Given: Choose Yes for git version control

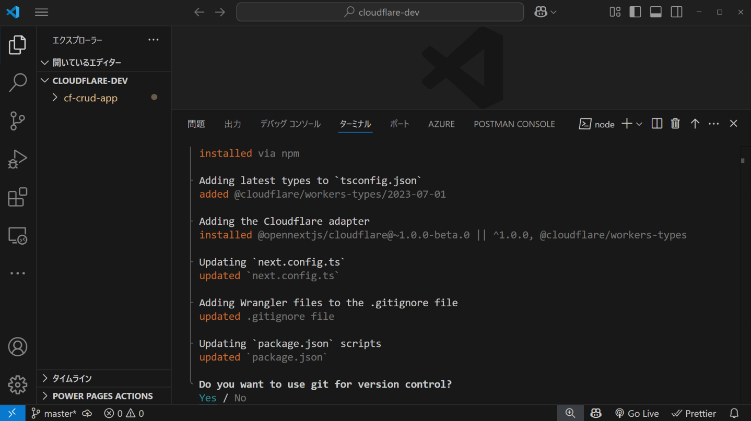Looking at the screenshot, I should pos(208,398).
